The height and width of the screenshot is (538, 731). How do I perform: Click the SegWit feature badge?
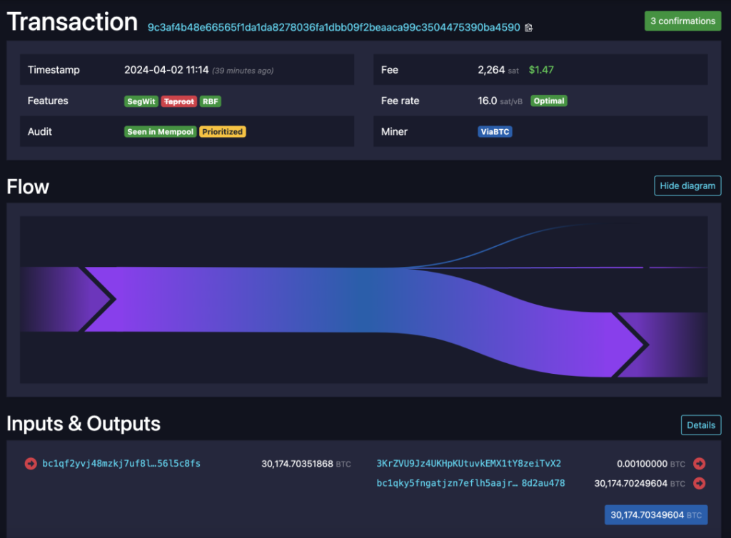(x=141, y=101)
